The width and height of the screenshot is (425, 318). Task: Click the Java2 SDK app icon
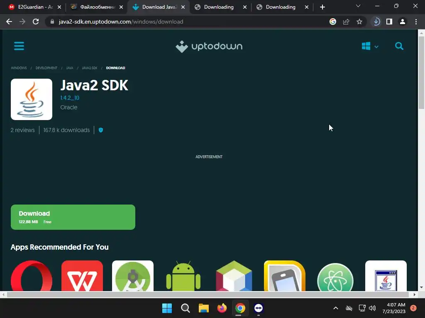click(x=32, y=99)
